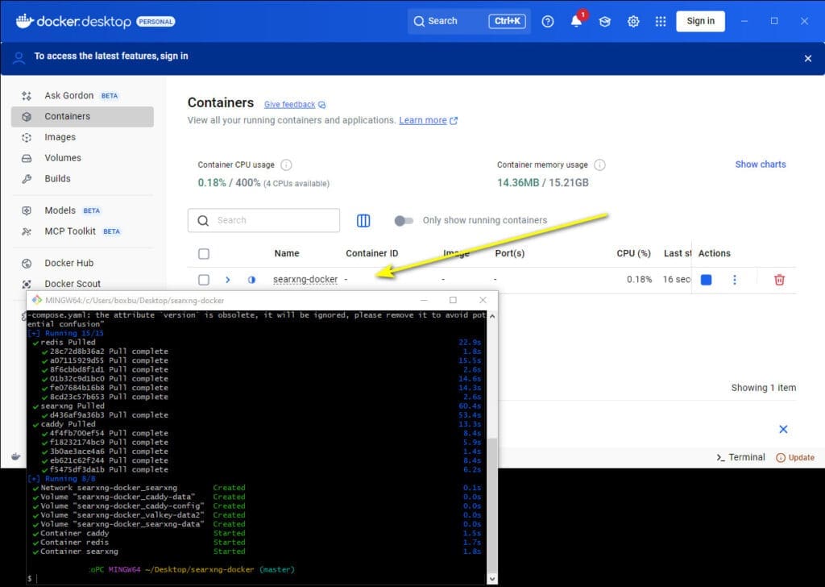Open Volumes in the sidebar
The height and width of the screenshot is (587, 825).
82,158
